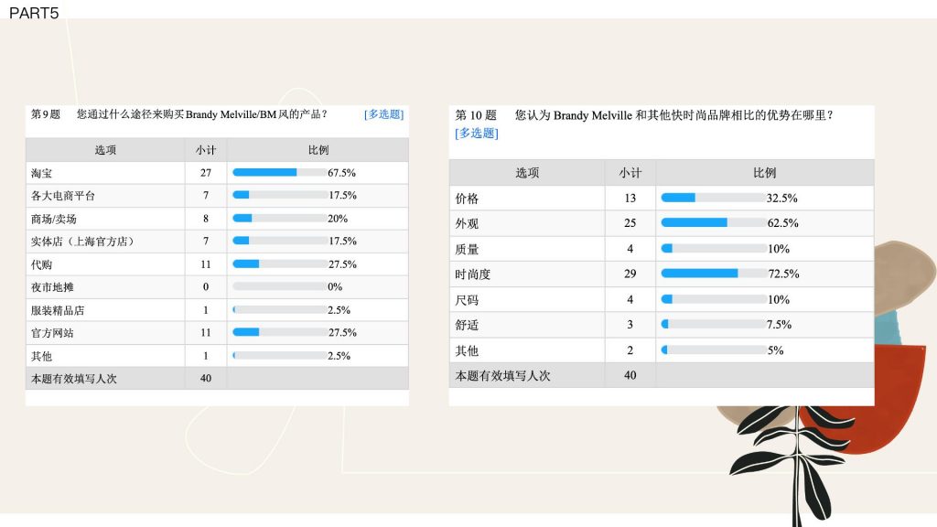
Task: Click the count 3 for 舒适
Action: pyautogui.click(x=630, y=325)
